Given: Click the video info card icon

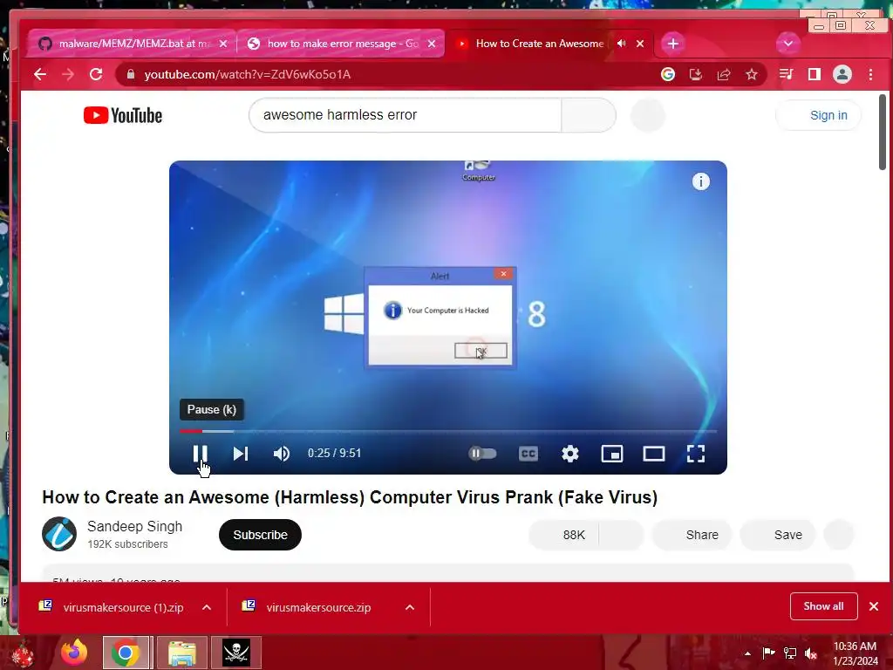Looking at the screenshot, I should coord(701,181).
